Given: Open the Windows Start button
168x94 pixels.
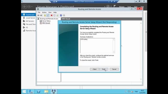Looking at the screenshot, I should tap(24, 92).
